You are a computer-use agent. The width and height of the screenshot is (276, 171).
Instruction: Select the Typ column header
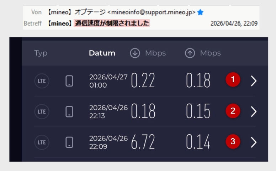(41, 53)
